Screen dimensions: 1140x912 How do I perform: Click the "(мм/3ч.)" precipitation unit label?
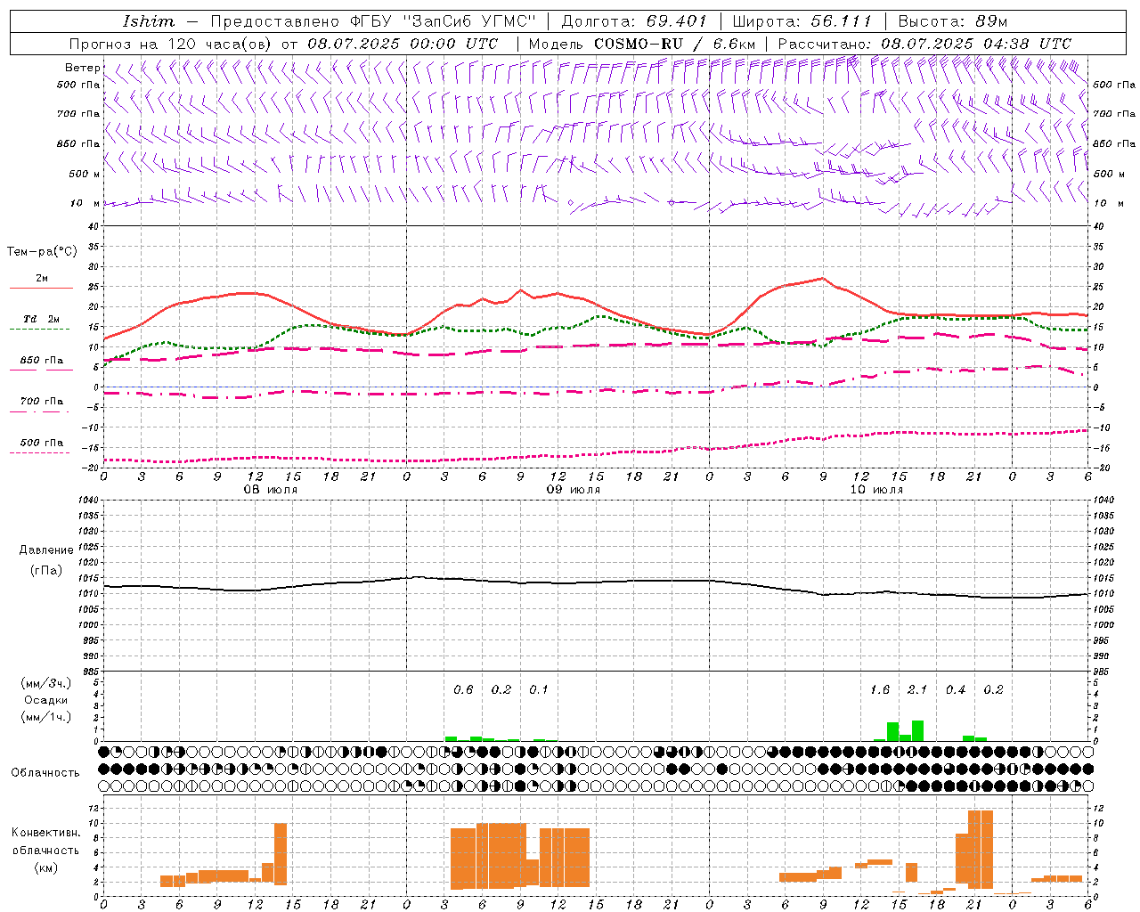[x=46, y=684]
